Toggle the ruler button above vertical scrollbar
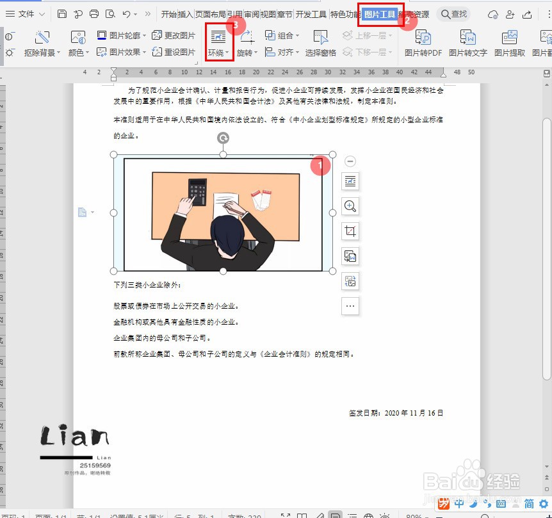552x518 pixels. 546,74
